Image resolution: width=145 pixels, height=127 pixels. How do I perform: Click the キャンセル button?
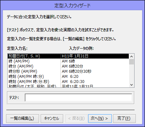click(x=52, y=118)
